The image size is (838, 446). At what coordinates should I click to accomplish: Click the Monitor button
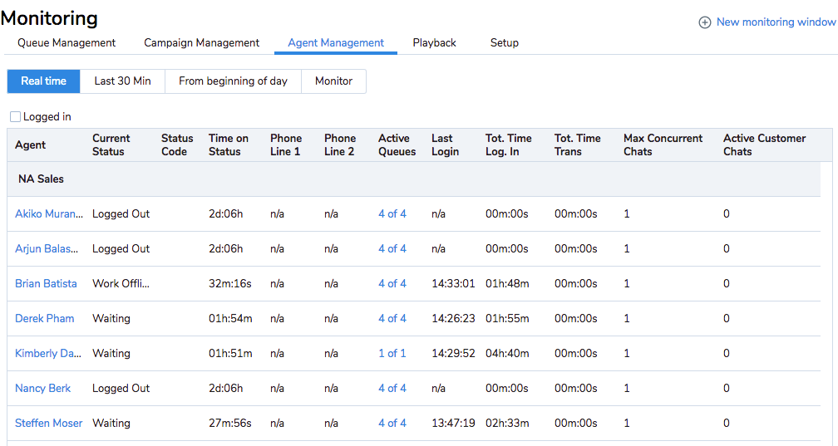pyautogui.click(x=333, y=81)
